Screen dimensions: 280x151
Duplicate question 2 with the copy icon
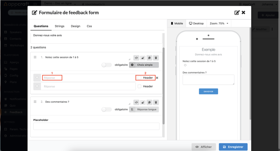[149, 102]
